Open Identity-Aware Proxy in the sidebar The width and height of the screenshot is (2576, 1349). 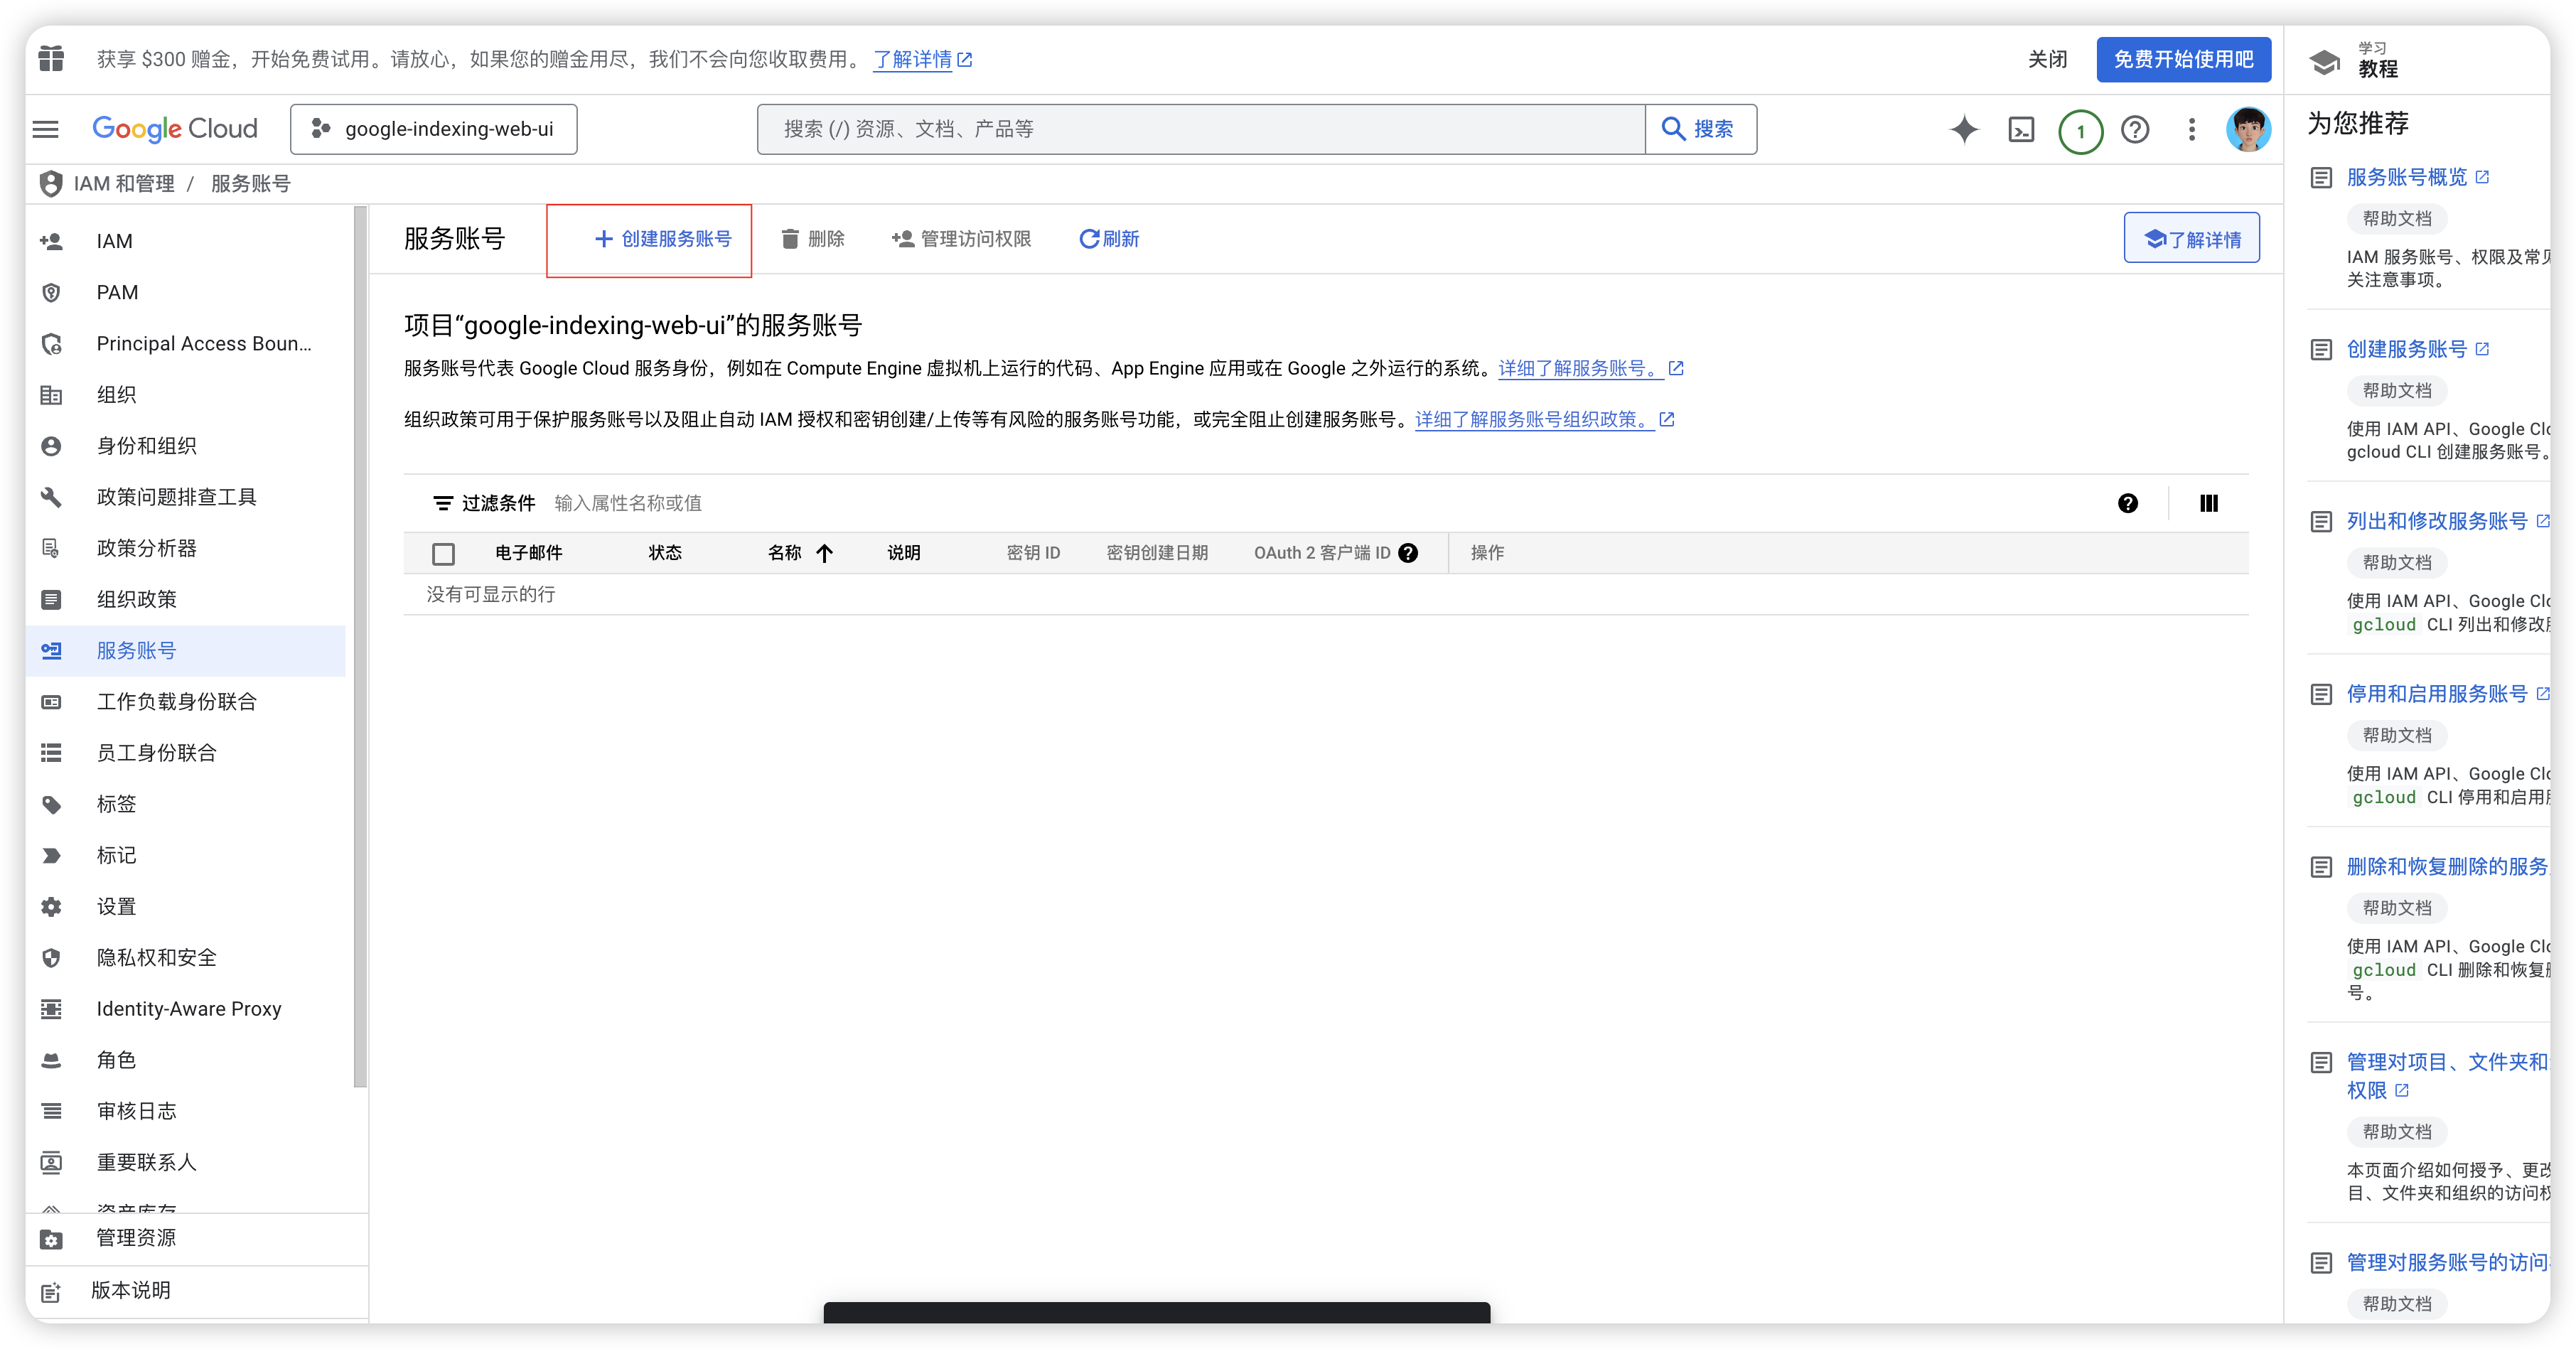186,1009
